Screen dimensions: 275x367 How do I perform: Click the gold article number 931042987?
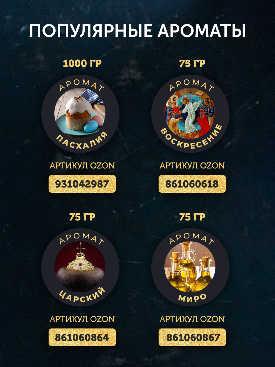(82, 184)
